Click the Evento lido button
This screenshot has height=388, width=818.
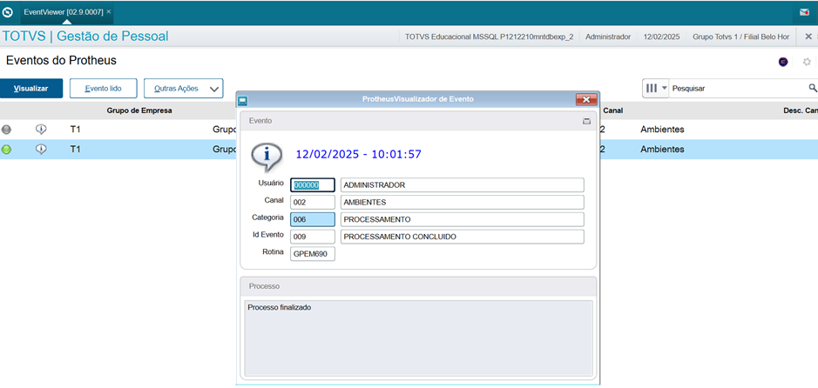tap(104, 89)
